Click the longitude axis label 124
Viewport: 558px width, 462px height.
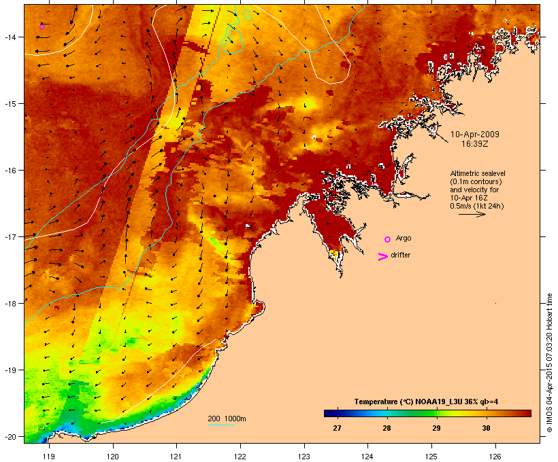point(367,457)
